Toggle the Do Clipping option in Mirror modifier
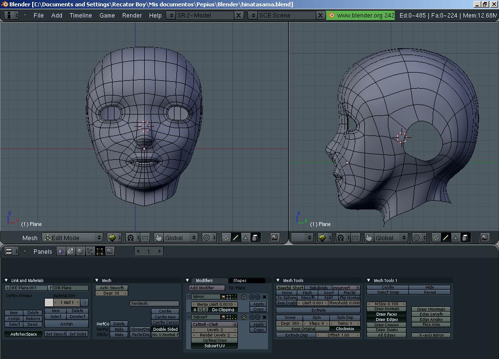 click(223, 310)
